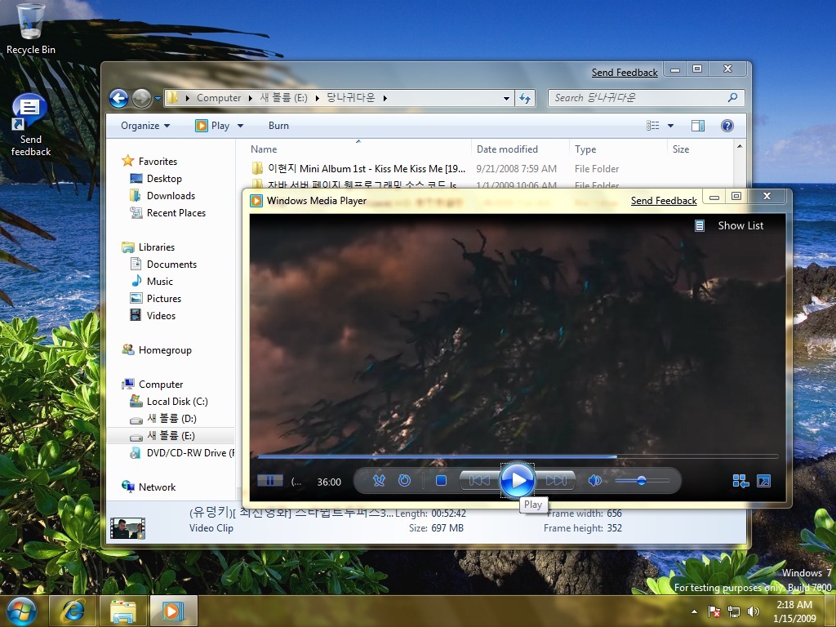Click Burn in the Explorer toolbar
Viewport: 836px width, 627px height.
pos(278,126)
